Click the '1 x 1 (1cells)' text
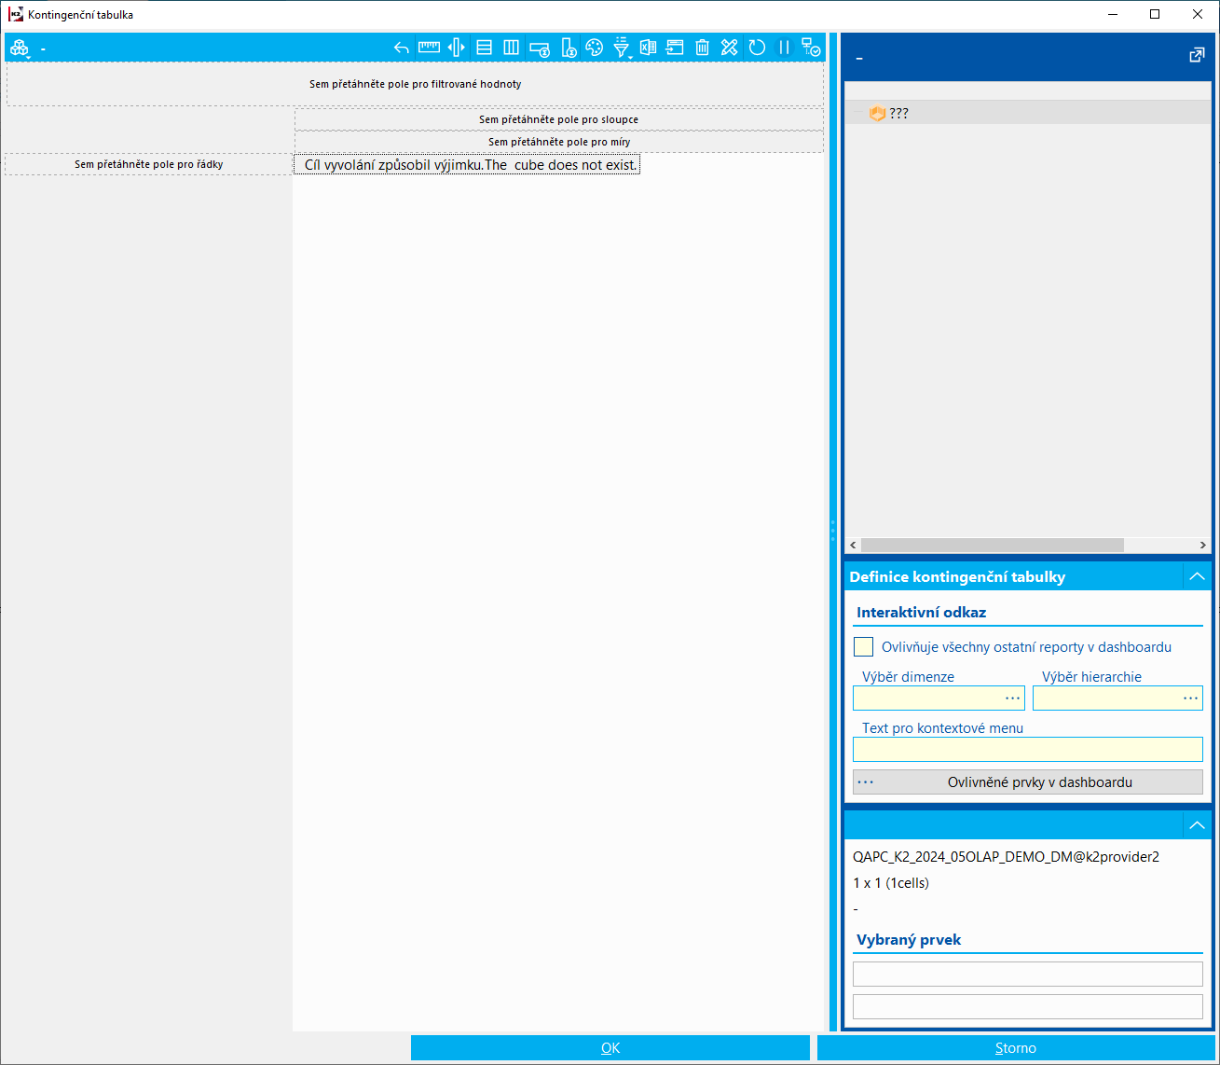 891,882
